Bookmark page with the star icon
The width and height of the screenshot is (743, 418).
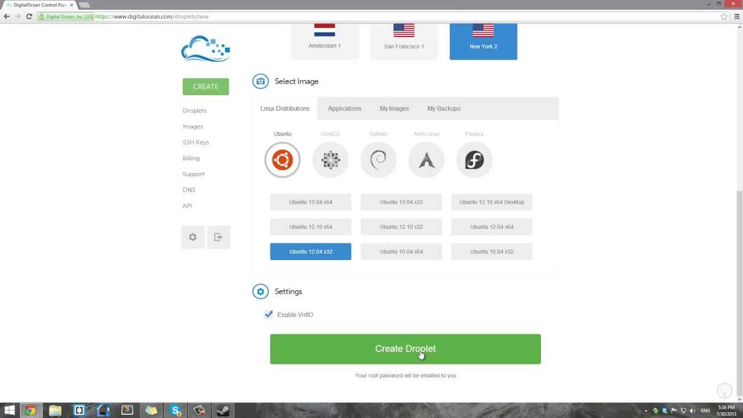click(724, 16)
